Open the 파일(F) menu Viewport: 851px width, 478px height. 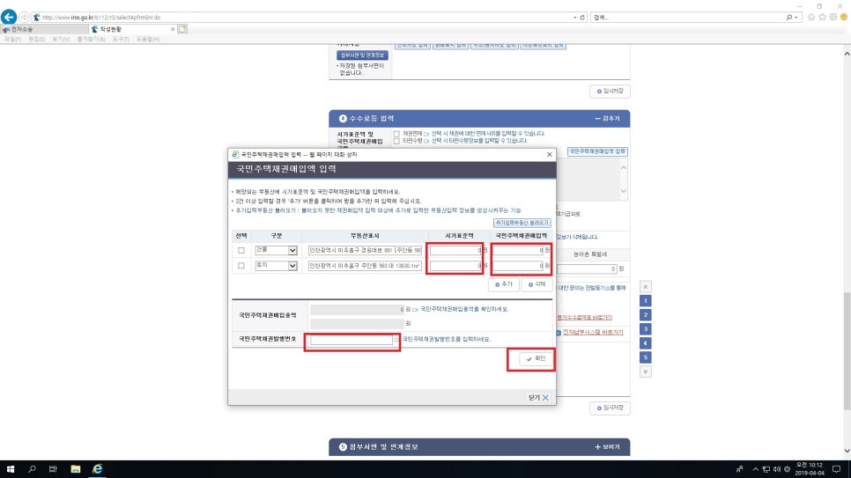pos(13,40)
